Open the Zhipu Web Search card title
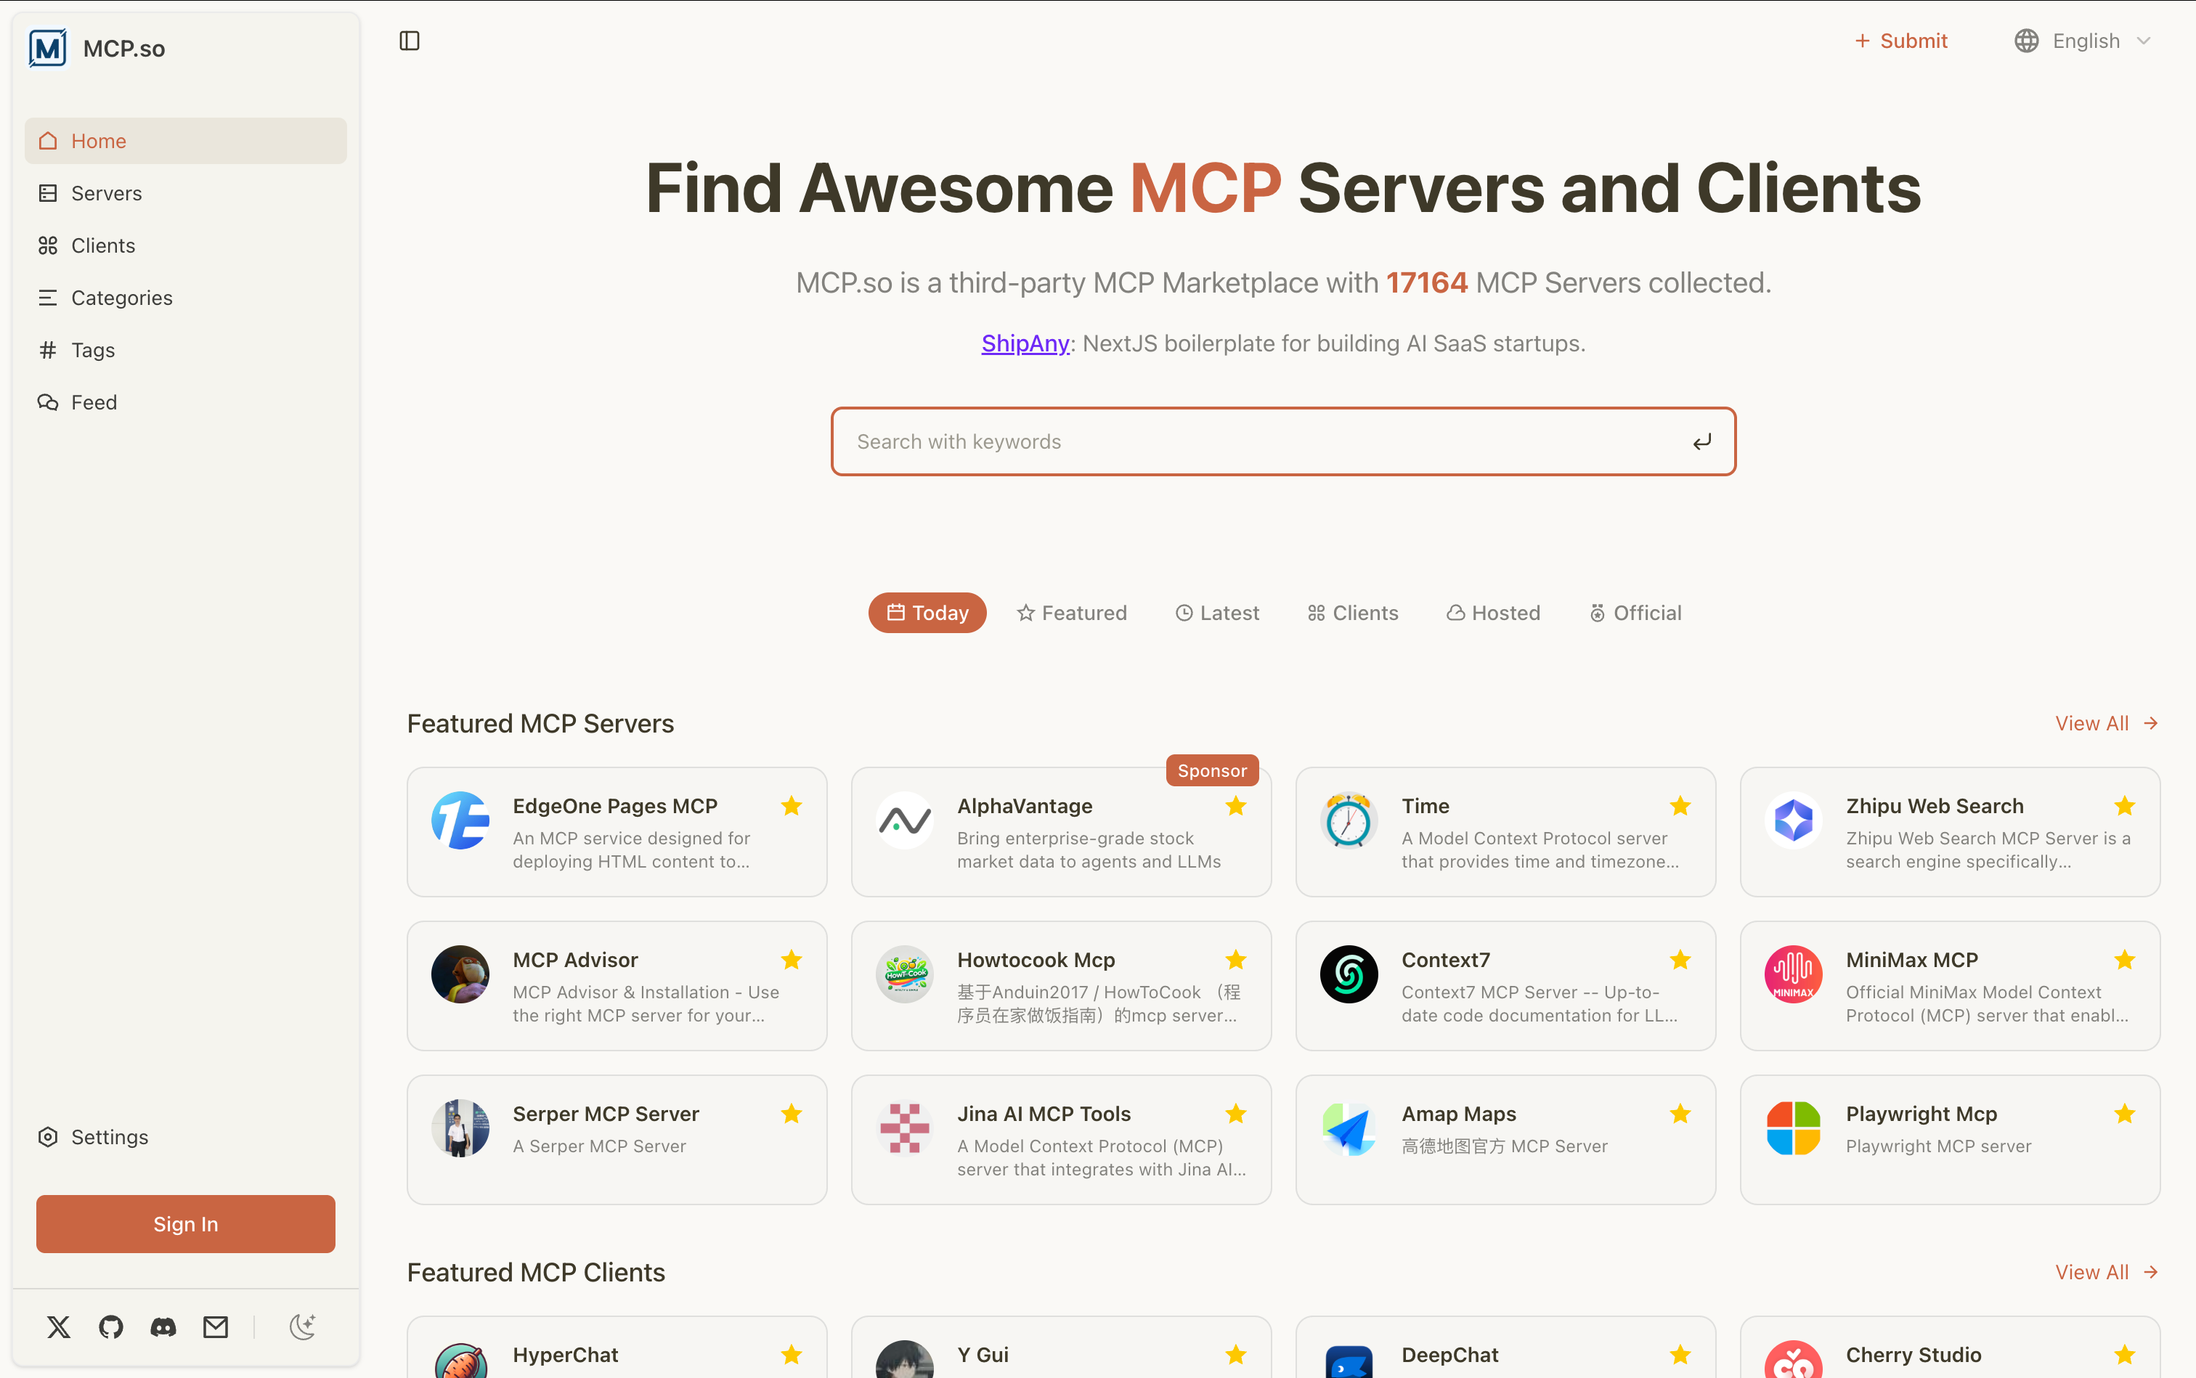The height and width of the screenshot is (1378, 2196). (1935, 806)
